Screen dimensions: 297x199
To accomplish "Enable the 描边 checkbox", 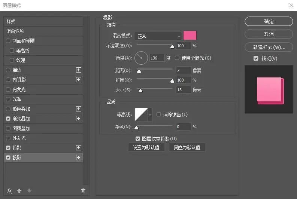I will pyautogui.click(x=8, y=70).
